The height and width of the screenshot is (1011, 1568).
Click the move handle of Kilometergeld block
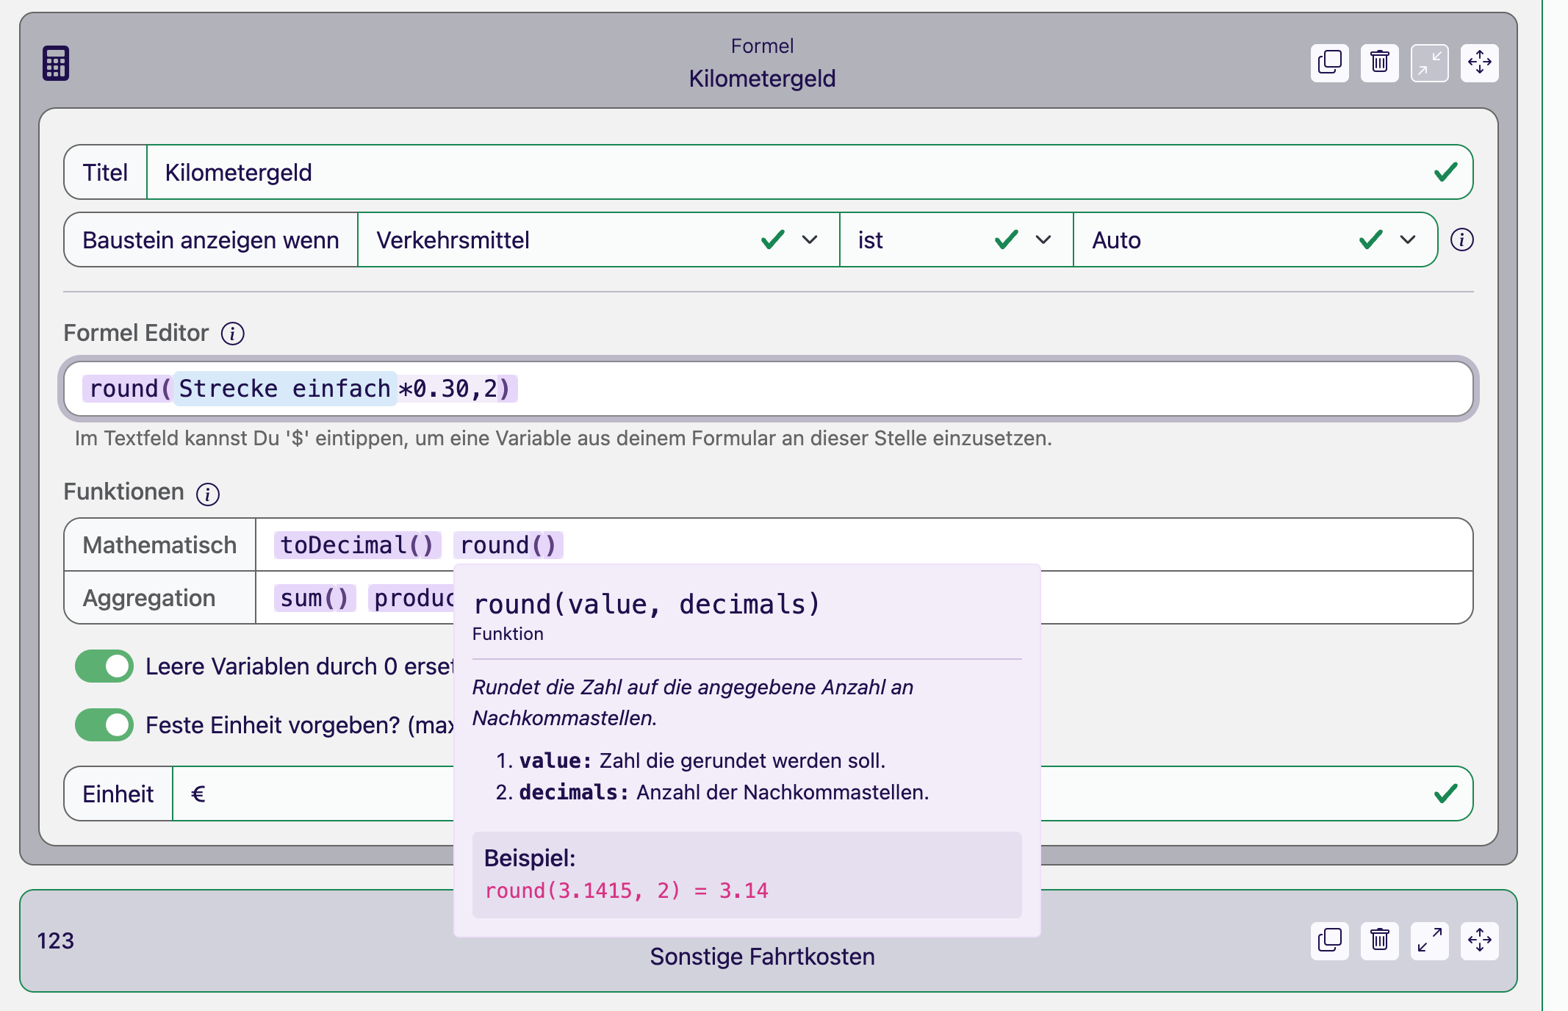pos(1479,62)
